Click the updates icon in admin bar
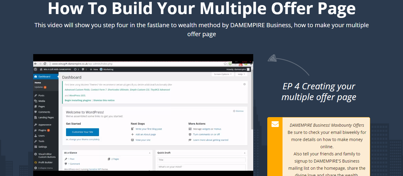 [x=75, y=69]
